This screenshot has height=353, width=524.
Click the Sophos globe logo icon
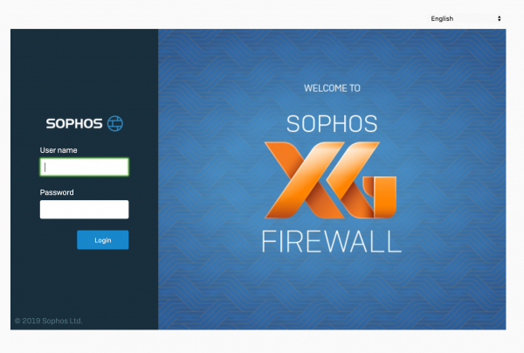115,123
